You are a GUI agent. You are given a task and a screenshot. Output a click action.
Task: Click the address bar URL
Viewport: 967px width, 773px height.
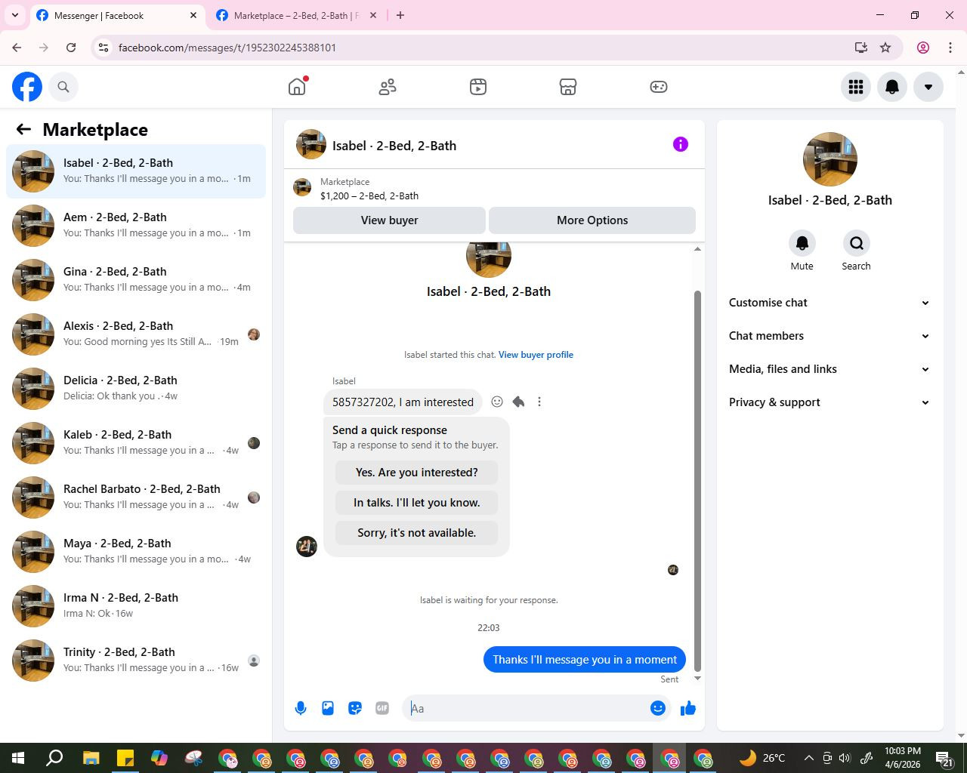point(227,48)
